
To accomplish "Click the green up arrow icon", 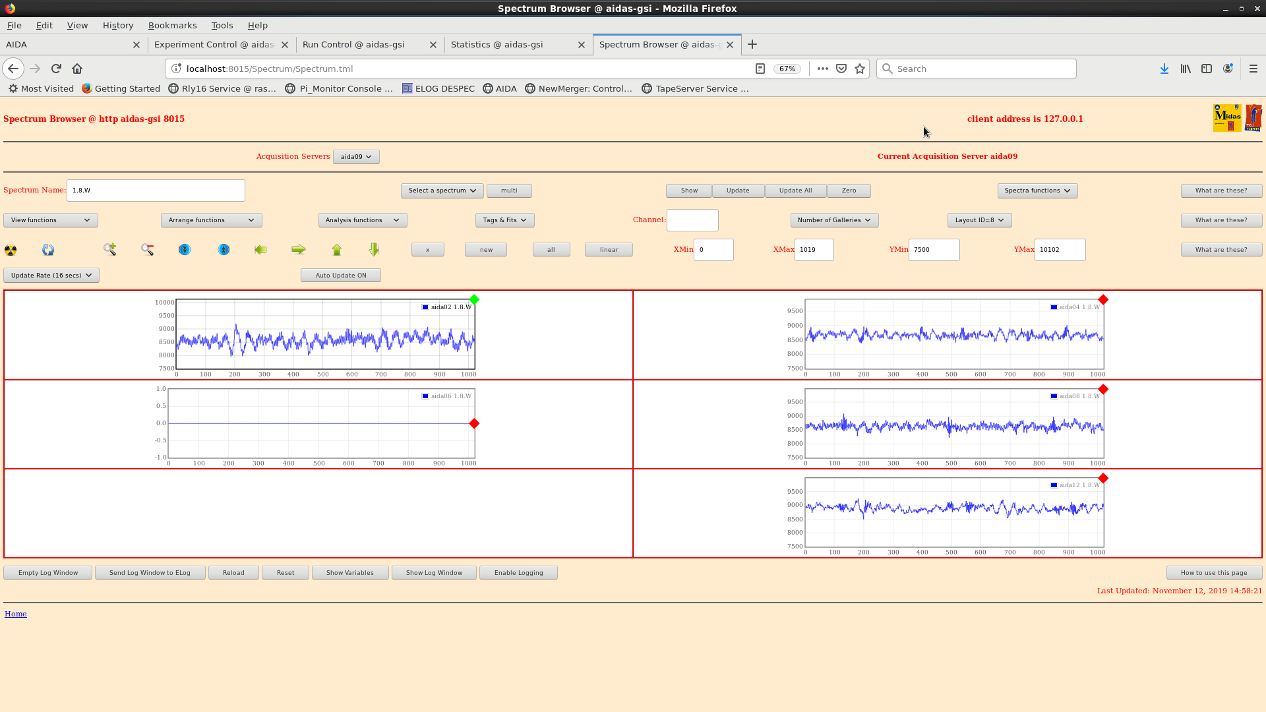I will click(x=337, y=249).
